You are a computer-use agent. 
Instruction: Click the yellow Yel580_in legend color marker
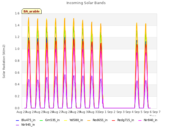pos(65,120)
